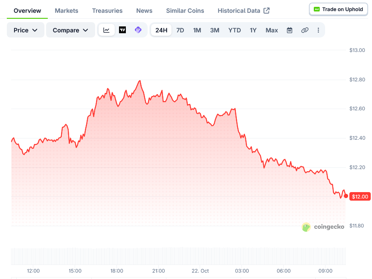
Task: Click the $12.00 current price label
Action: pyautogui.click(x=360, y=197)
